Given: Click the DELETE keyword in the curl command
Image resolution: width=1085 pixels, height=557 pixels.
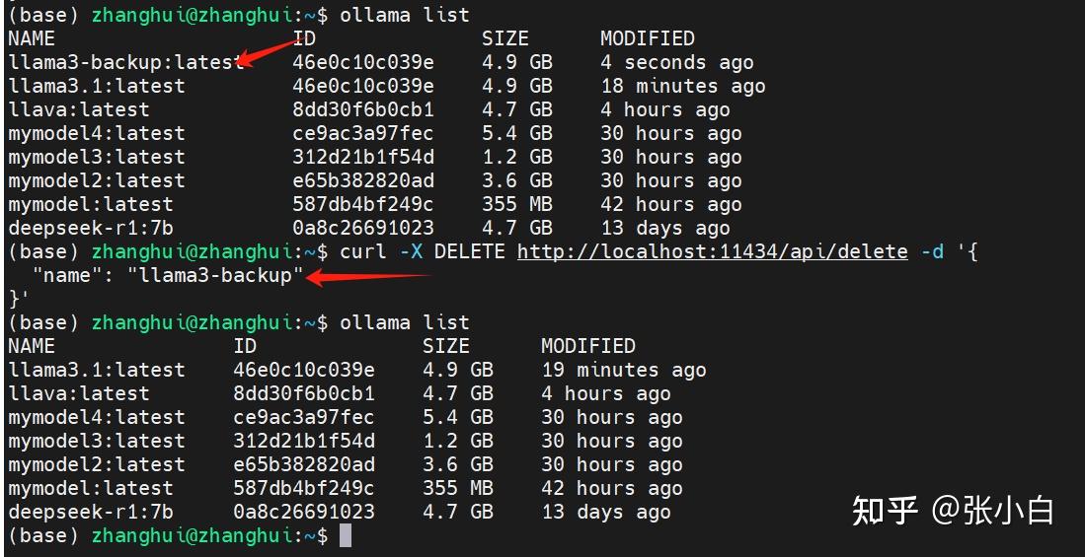Looking at the screenshot, I should coord(469,251).
